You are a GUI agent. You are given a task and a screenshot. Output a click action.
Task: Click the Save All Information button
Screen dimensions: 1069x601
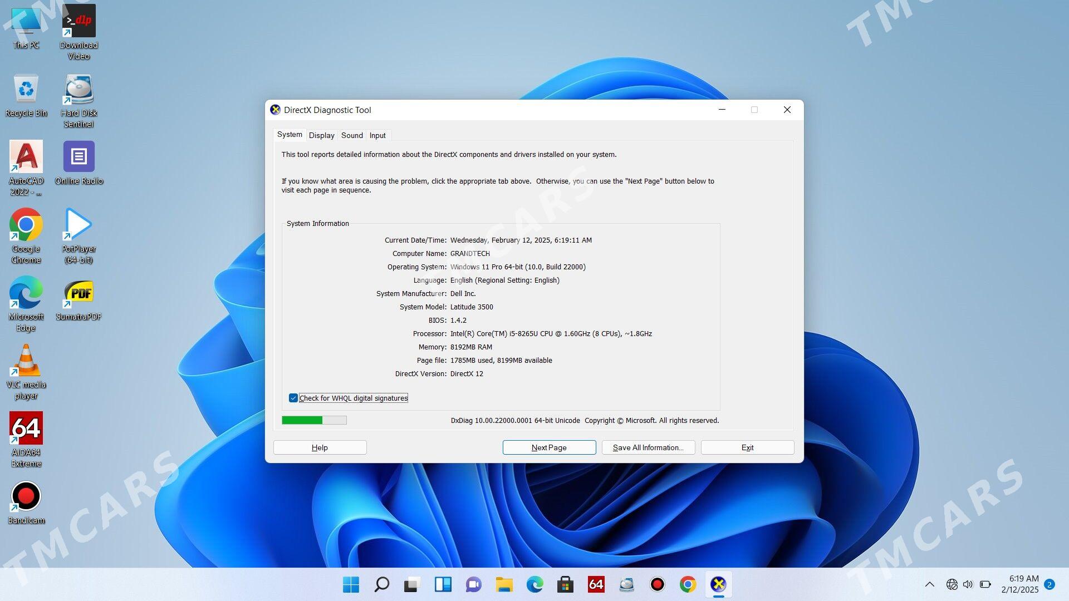point(648,447)
